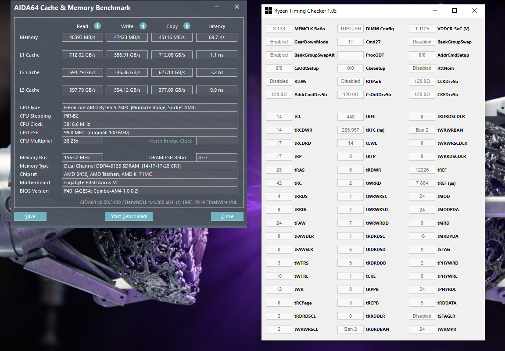The image size is (505, 351).
Task: Select Memory Write value 47423 MB/s
Action: pyautogui.click(x=127, y=37)
